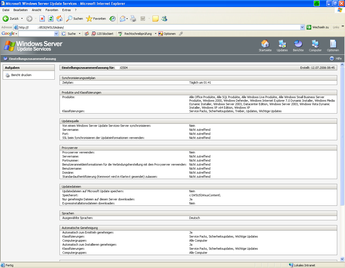The height and width of the screenshot is (268, 345).
Task: Open the Datei menu
Action: (6, 10)
